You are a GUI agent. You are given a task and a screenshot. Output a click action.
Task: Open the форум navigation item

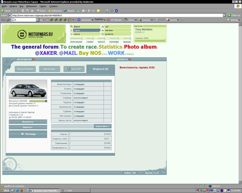click(85, 26)
